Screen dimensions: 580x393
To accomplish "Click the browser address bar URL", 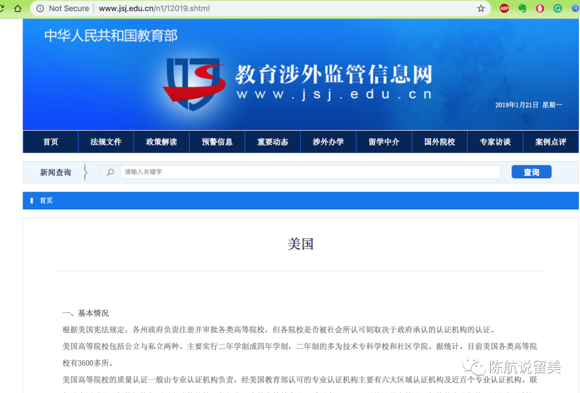I will pos(154,9).
